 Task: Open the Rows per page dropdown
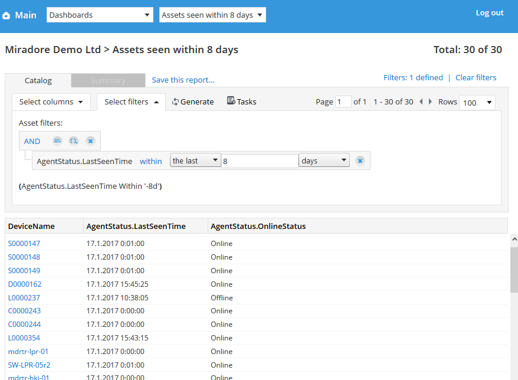477,103
